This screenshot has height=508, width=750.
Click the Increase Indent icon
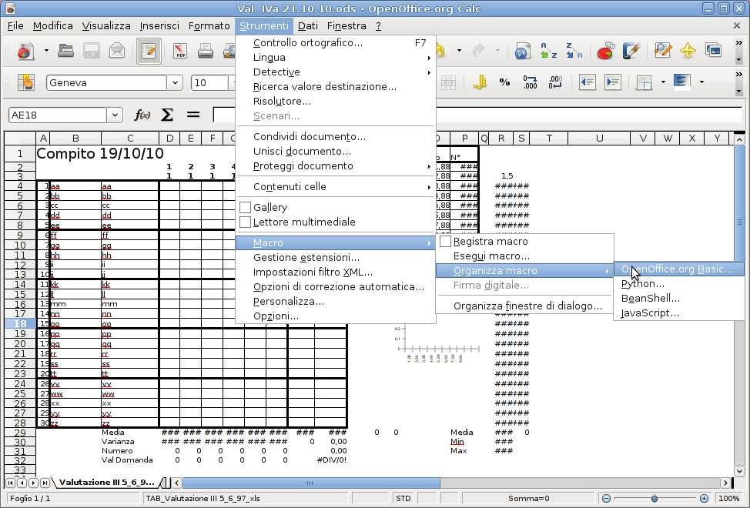pos(612,82)
